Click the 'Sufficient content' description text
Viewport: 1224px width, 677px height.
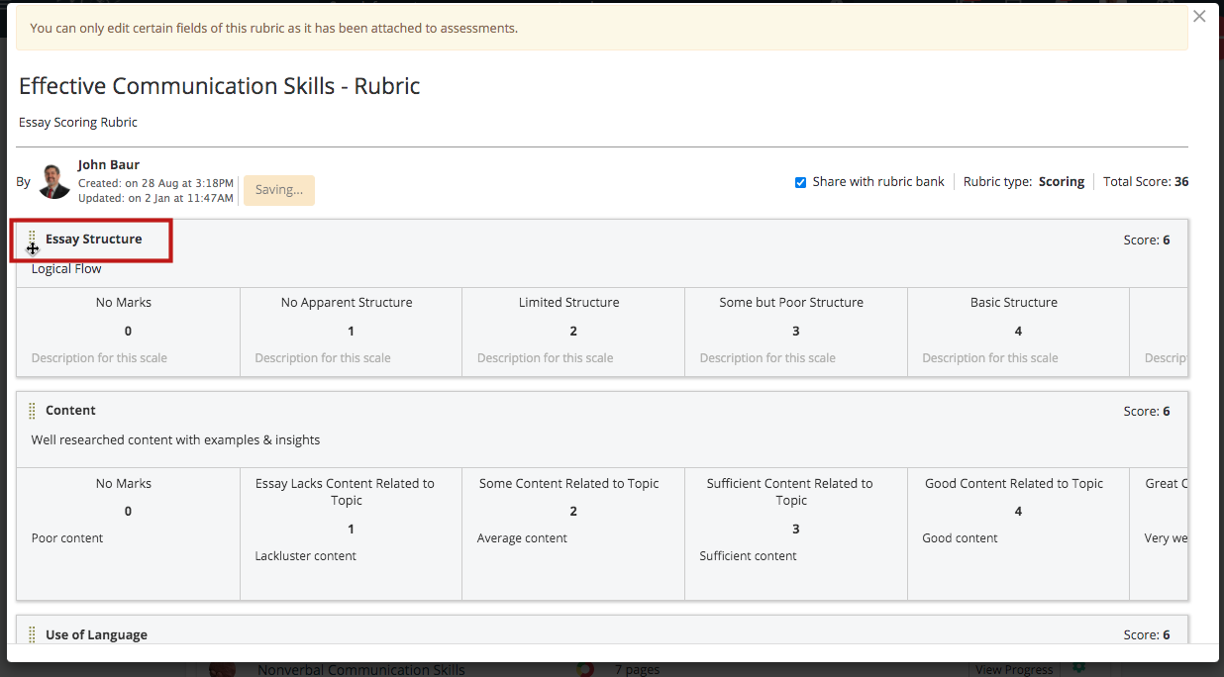(x=749, y=556)
